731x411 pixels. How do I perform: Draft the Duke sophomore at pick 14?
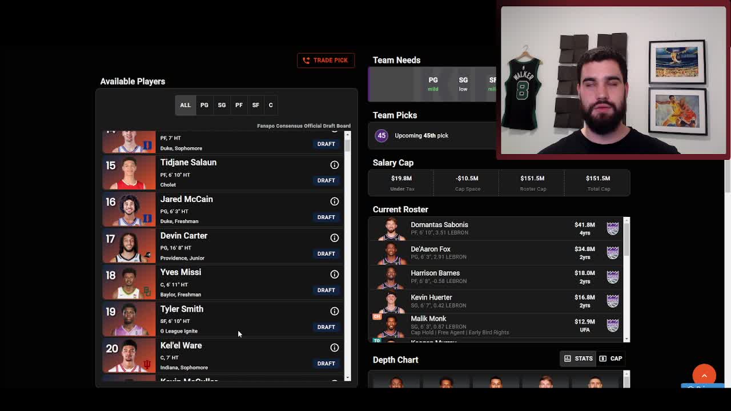(x=326, y=144)
